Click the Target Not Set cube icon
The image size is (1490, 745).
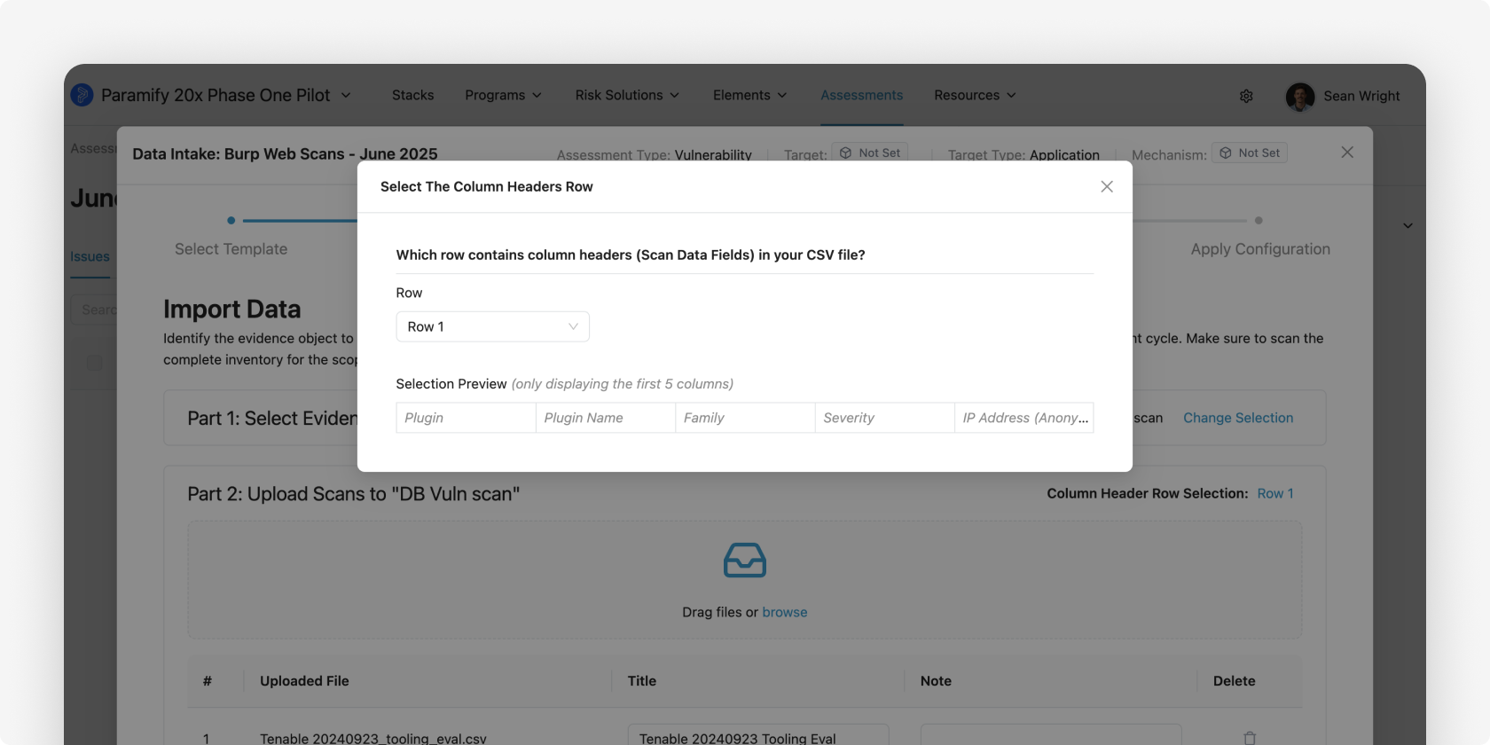[x=846, y=153]
